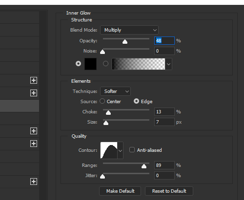
Task: Expand the gradient picker dropdown arrow
Action: coord(168,64)
